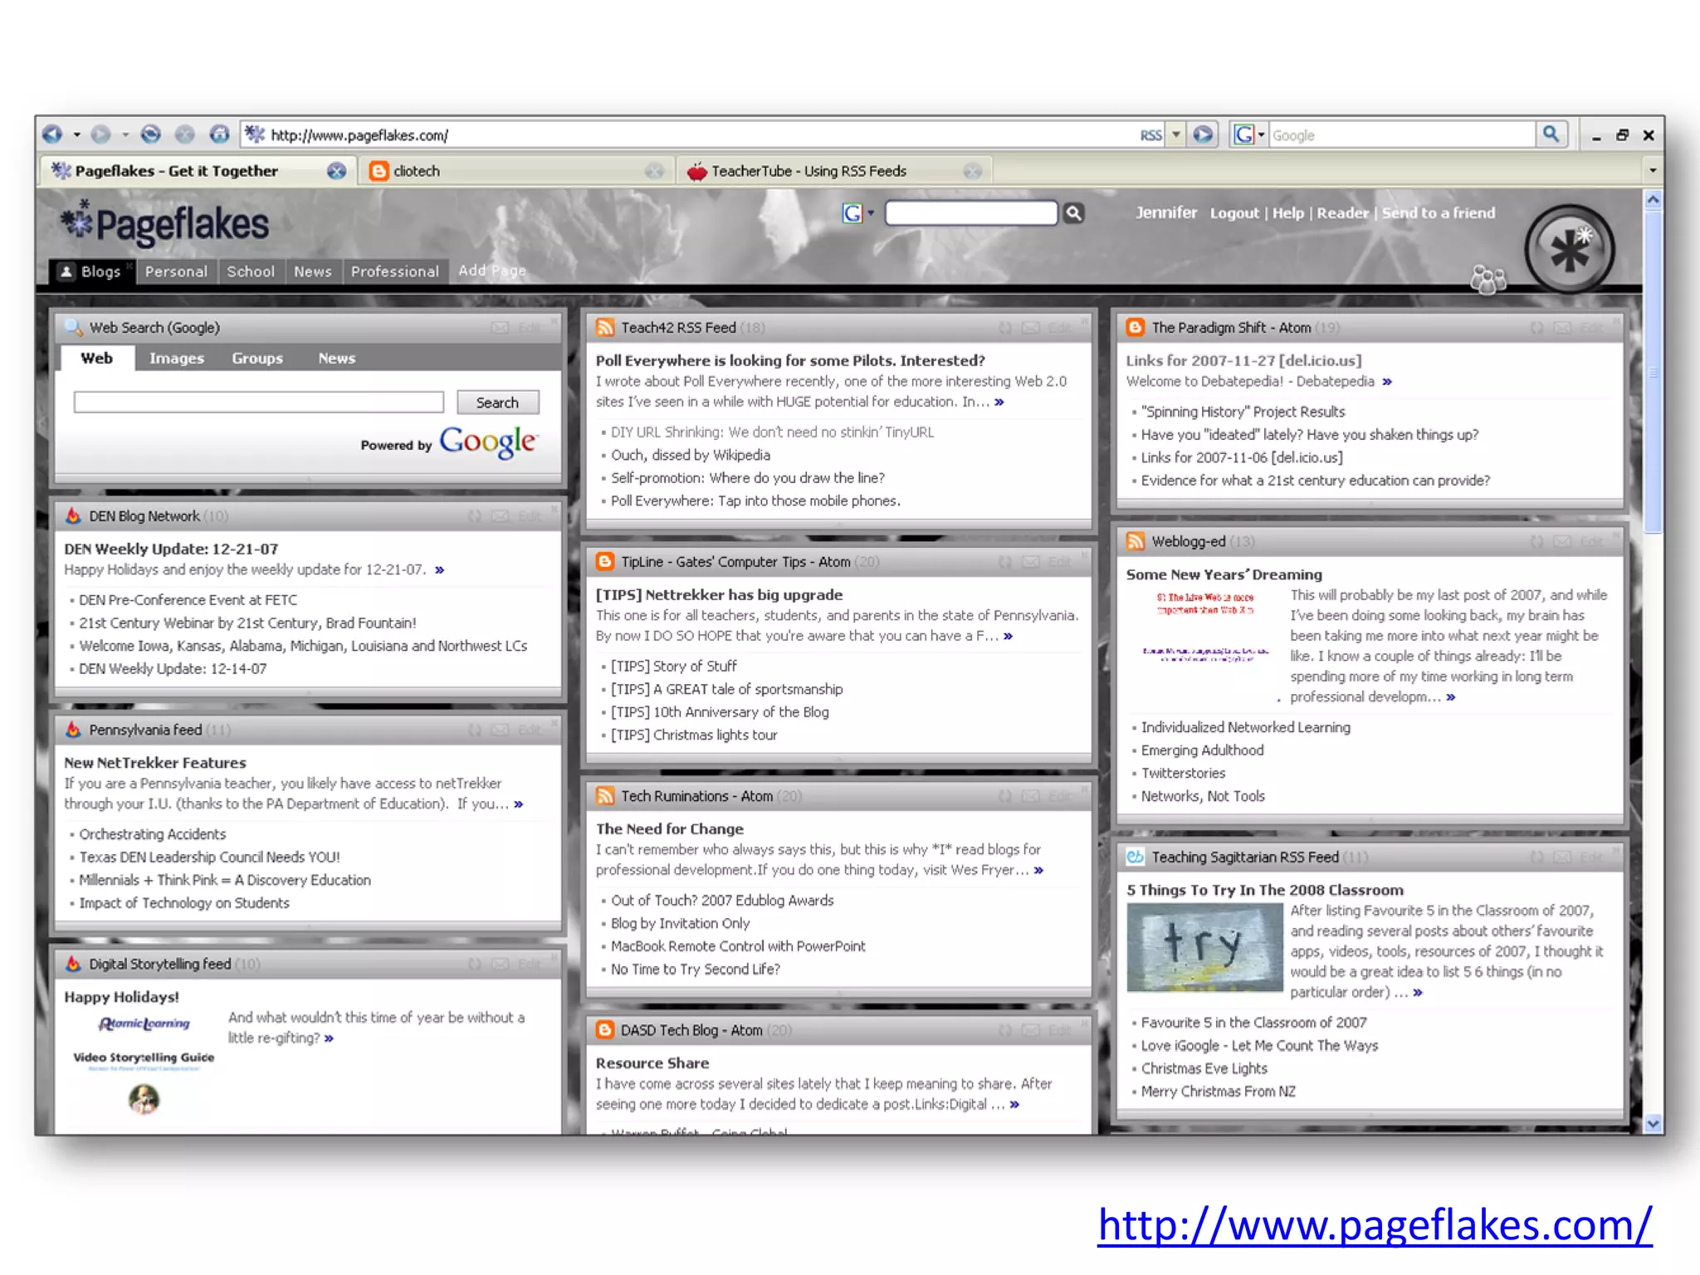Open the large round snowflake menu button
This screenshot has width=1700, height=1275.
click(1568, 249)
